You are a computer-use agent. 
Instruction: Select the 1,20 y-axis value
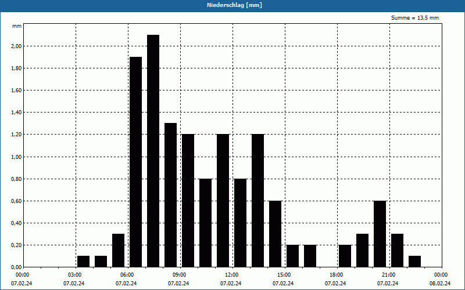(x=16, y=135)
